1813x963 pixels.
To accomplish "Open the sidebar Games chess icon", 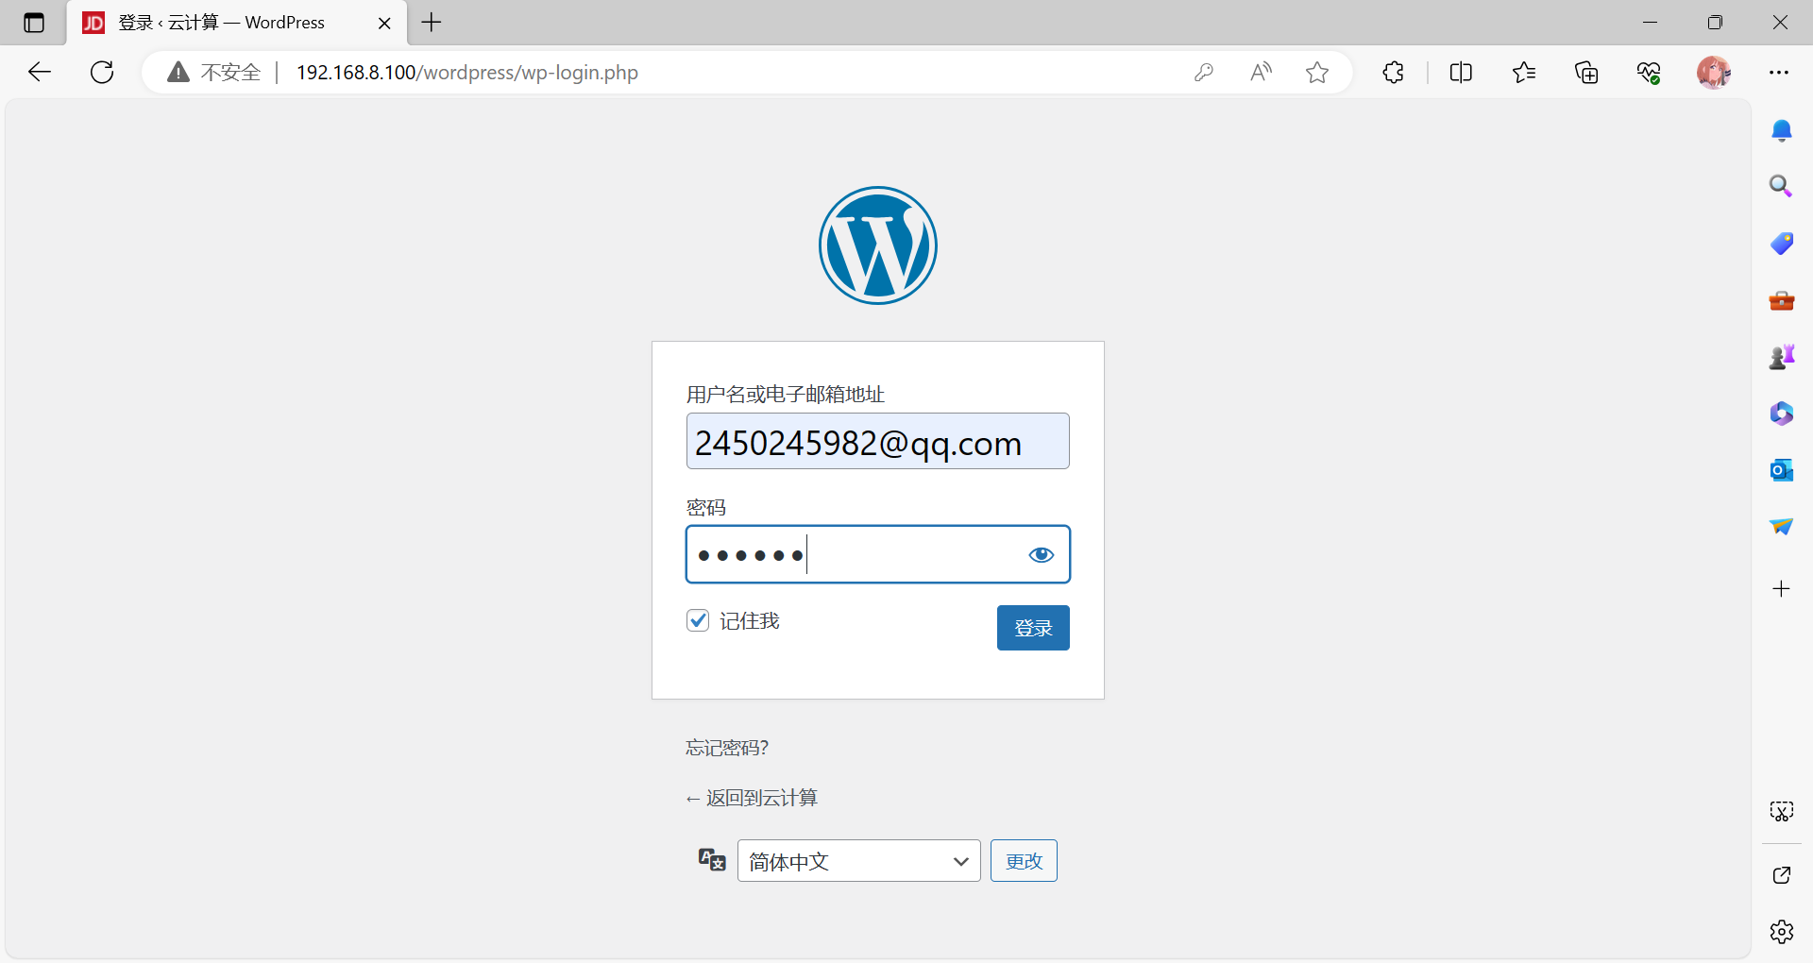I will click(x=1782, y=357).
